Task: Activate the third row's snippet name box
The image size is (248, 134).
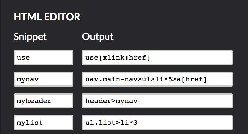Action: tap(44, 101)
